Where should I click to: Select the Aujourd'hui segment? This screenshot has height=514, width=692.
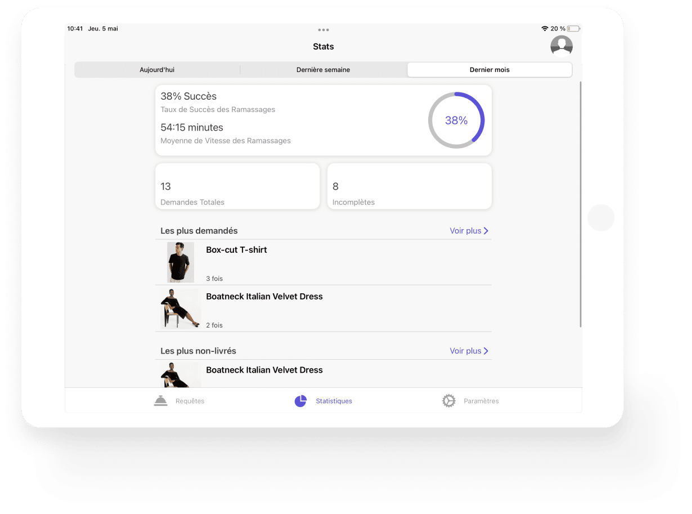tap(157, 70)
